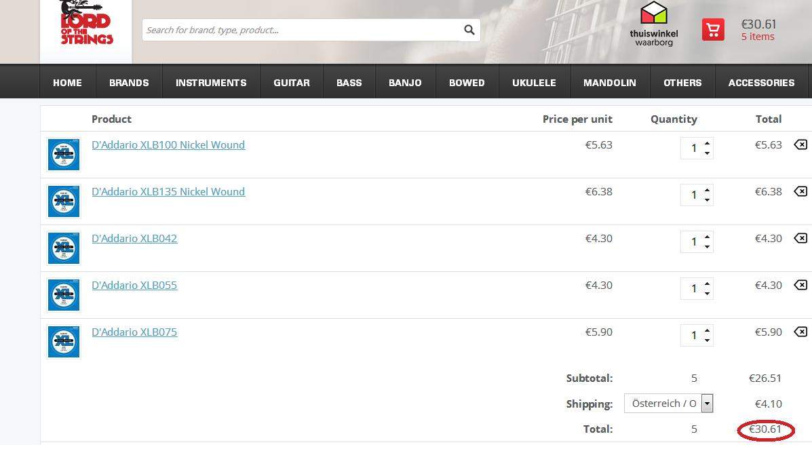Open D'Addario XLB100 Nickel Wound link
Viewport: 812px width, 449px height.
click(168, 145)
